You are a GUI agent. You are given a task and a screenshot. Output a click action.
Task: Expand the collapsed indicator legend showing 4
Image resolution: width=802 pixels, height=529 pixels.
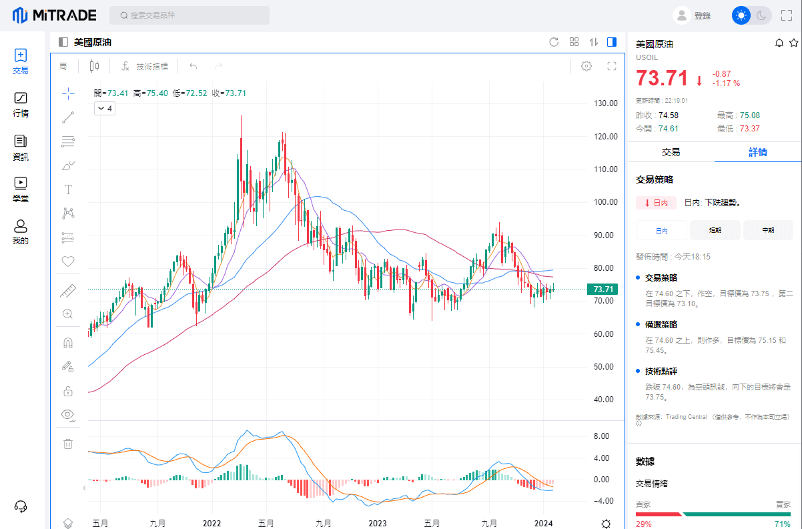click(105, 108)
